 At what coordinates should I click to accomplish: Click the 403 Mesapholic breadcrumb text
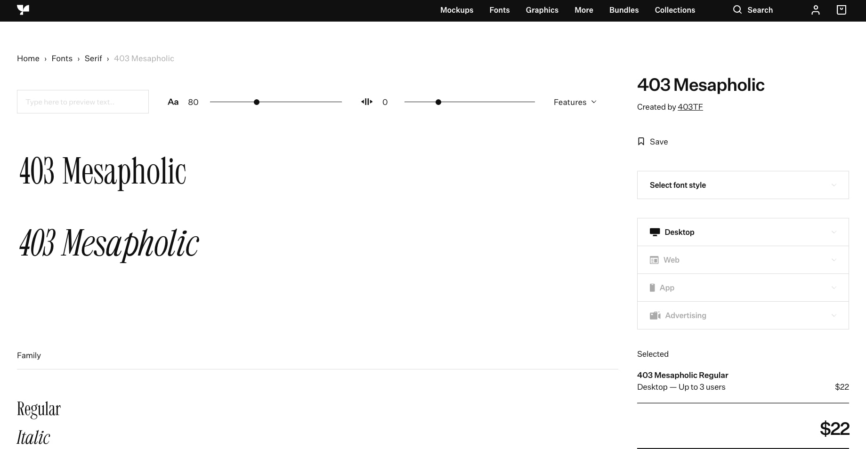pos(144,58)
